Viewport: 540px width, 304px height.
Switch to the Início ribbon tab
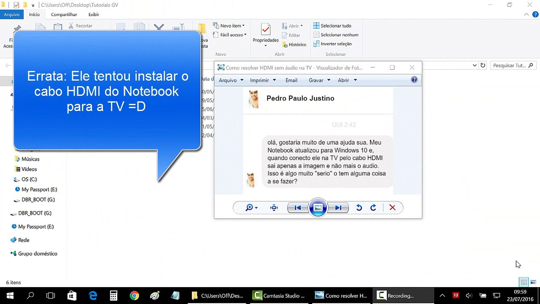click(35, 14)
